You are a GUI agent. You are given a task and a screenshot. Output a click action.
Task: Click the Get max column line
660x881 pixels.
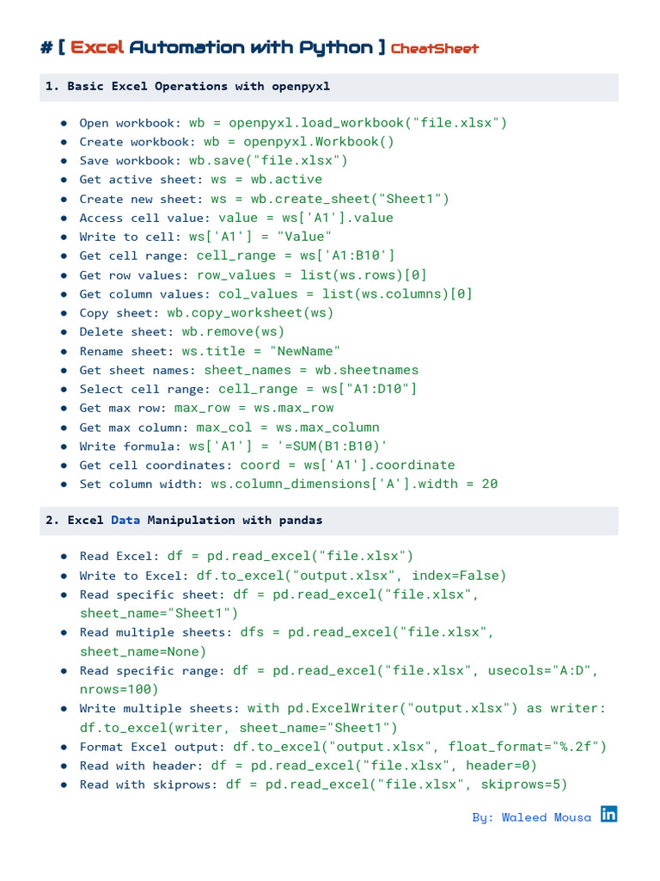coord(229,427)
